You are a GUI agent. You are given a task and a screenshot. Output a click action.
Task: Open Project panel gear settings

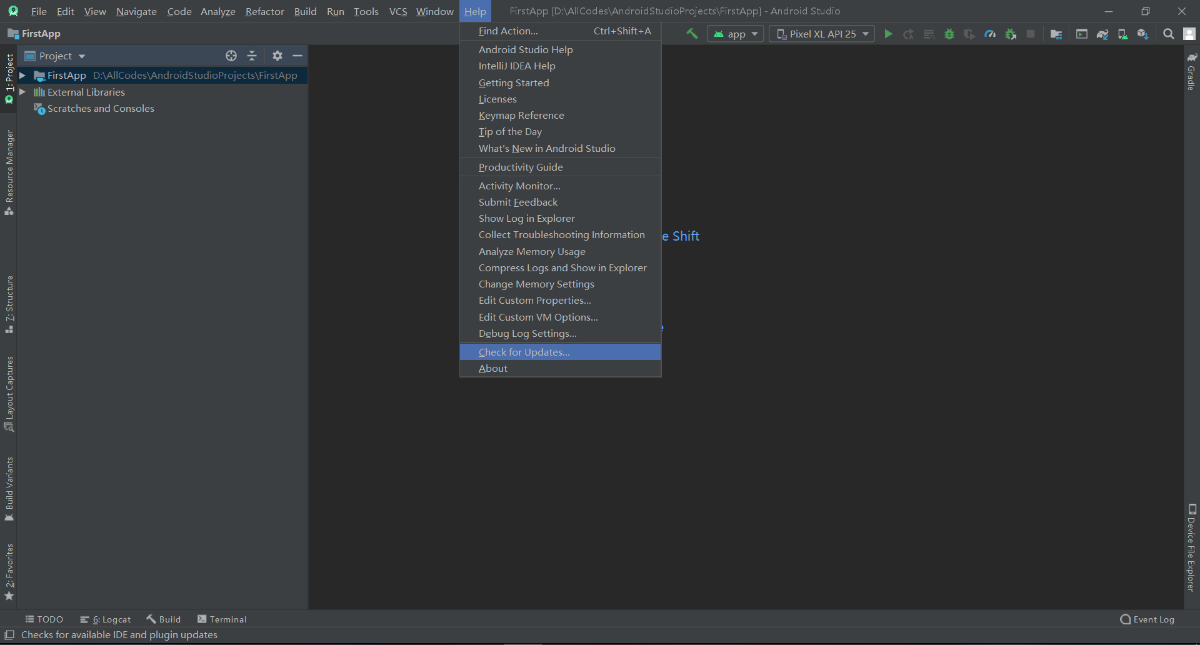point(277,56)
